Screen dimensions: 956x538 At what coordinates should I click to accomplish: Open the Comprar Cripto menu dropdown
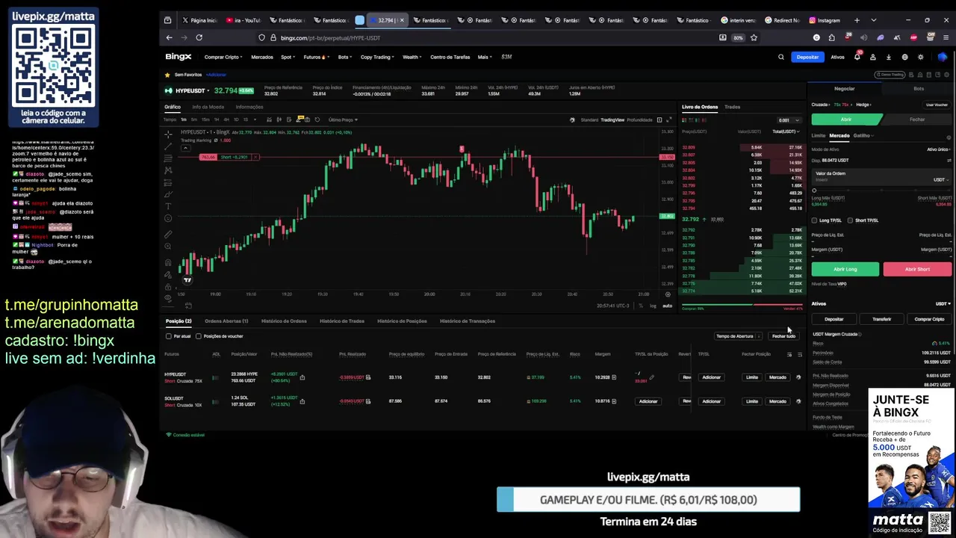coord(223,57)
